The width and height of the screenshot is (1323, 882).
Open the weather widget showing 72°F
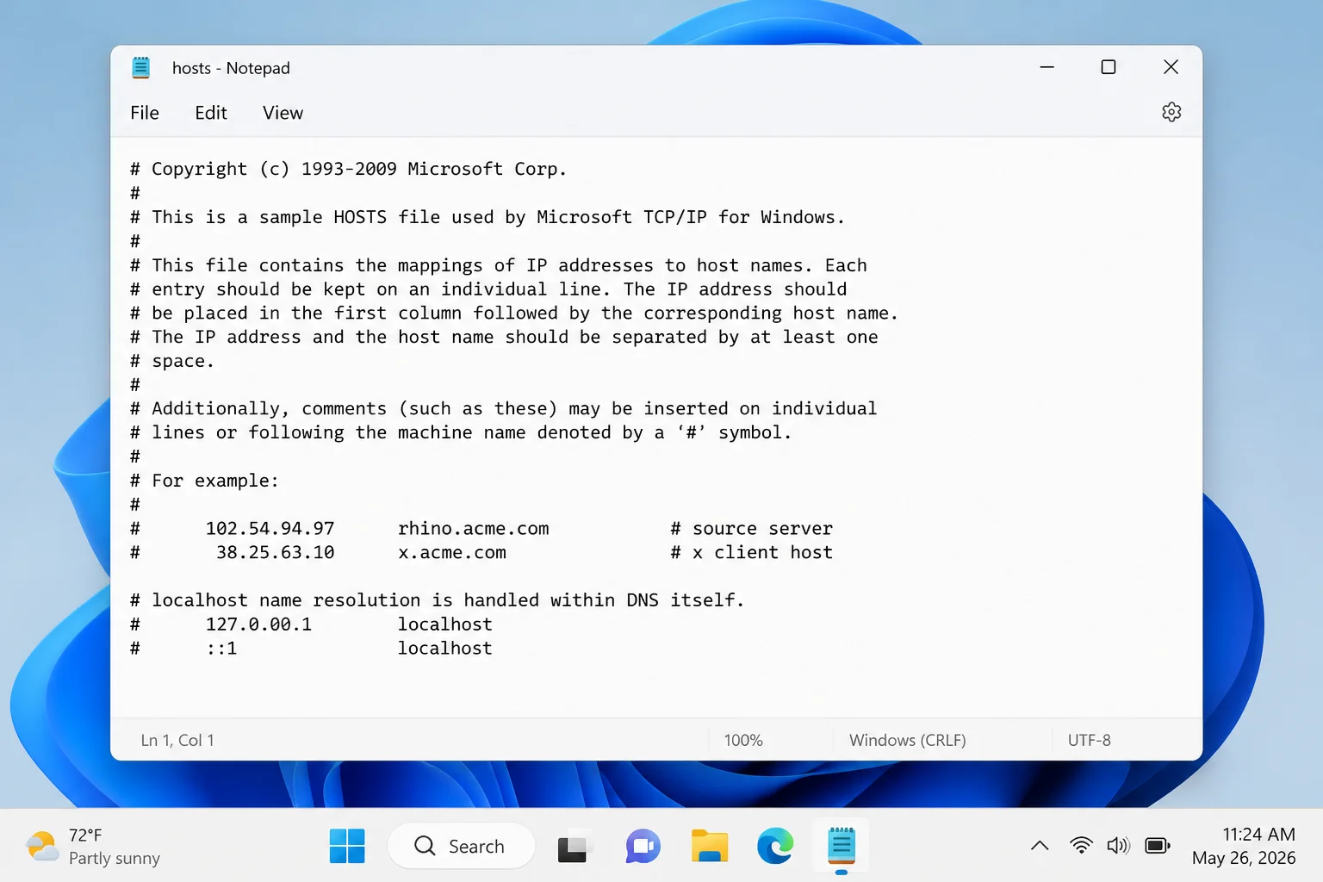pos(93,846)
